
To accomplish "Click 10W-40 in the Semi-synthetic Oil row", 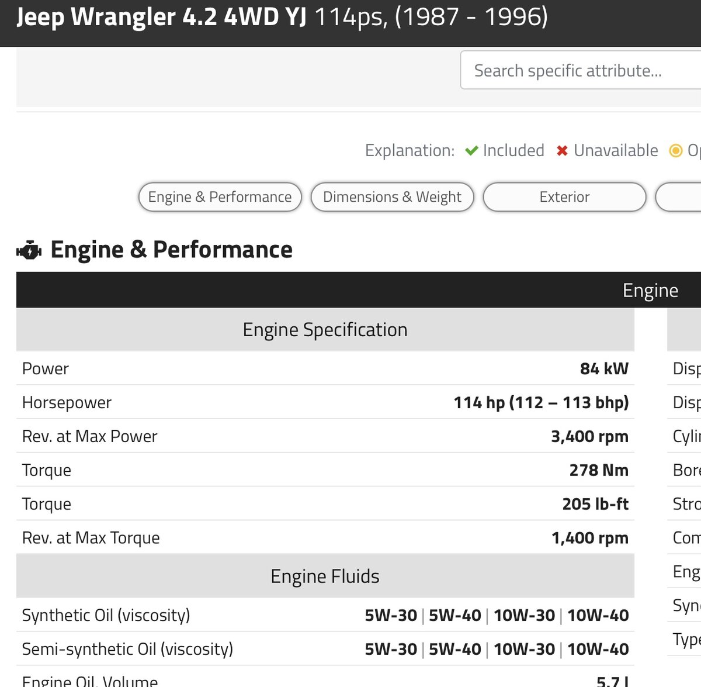I will point(598,650).
